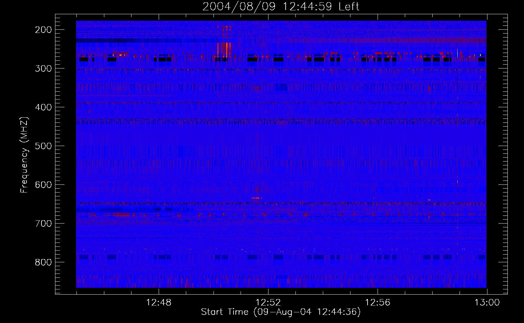Click the 400 frequency tick label
This screenshot has height=323, width=524.
43,107
